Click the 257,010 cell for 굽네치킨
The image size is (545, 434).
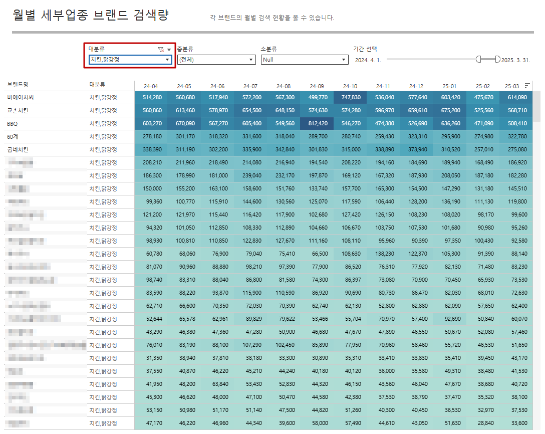tap(483, 149)
